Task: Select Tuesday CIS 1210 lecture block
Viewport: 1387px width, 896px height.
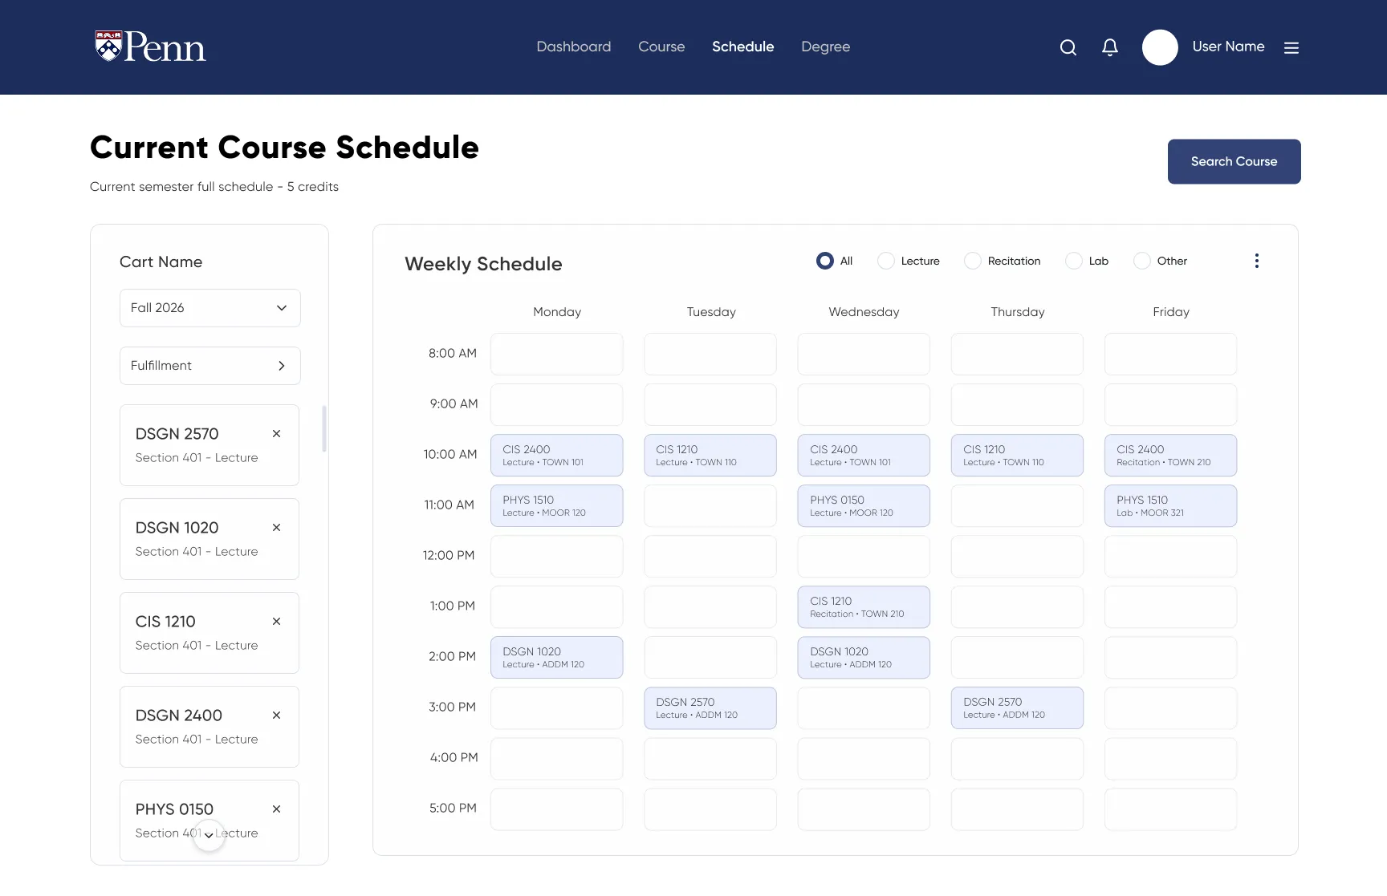Action: [710, 455]
